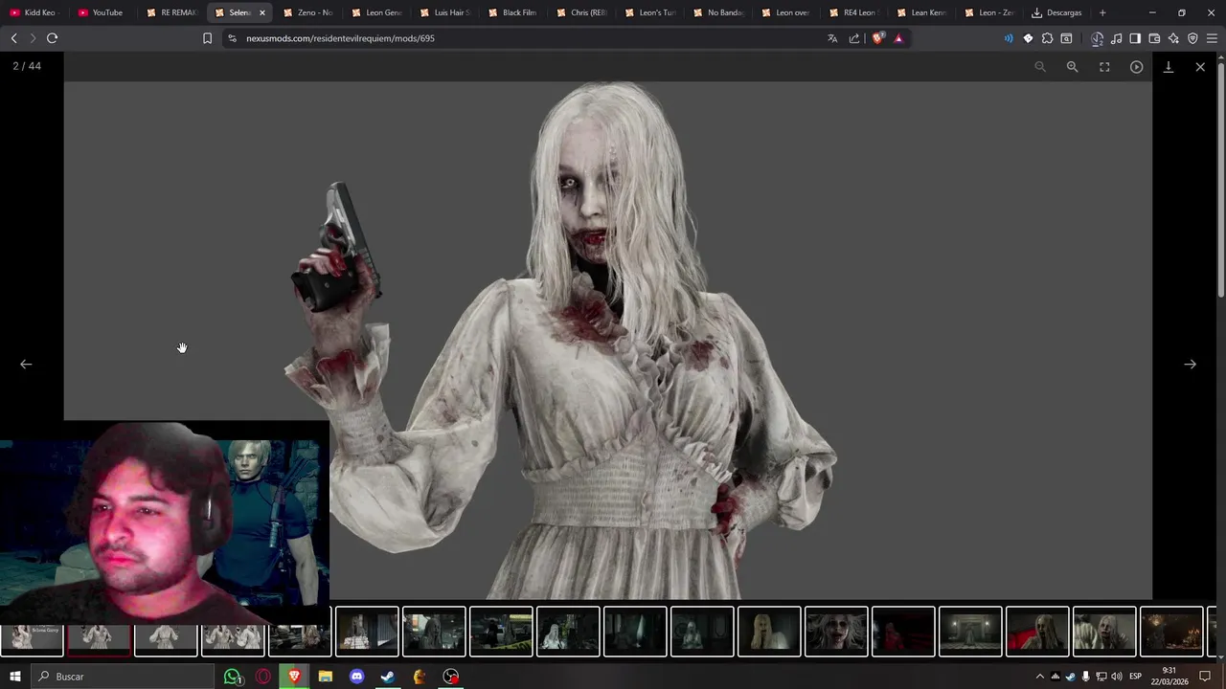
Task: Toggle the browser sidebar panel icon
Action: [1135, 38]
